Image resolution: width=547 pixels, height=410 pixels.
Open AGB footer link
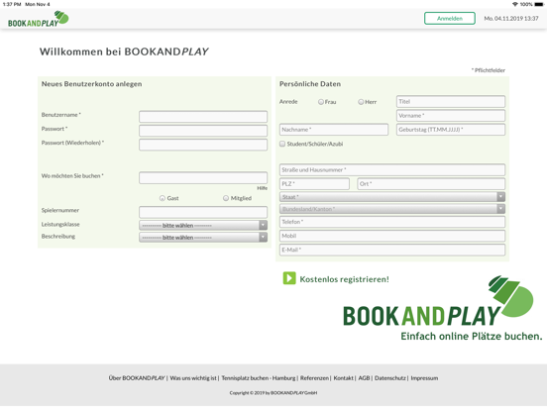(x=364, y=378)
